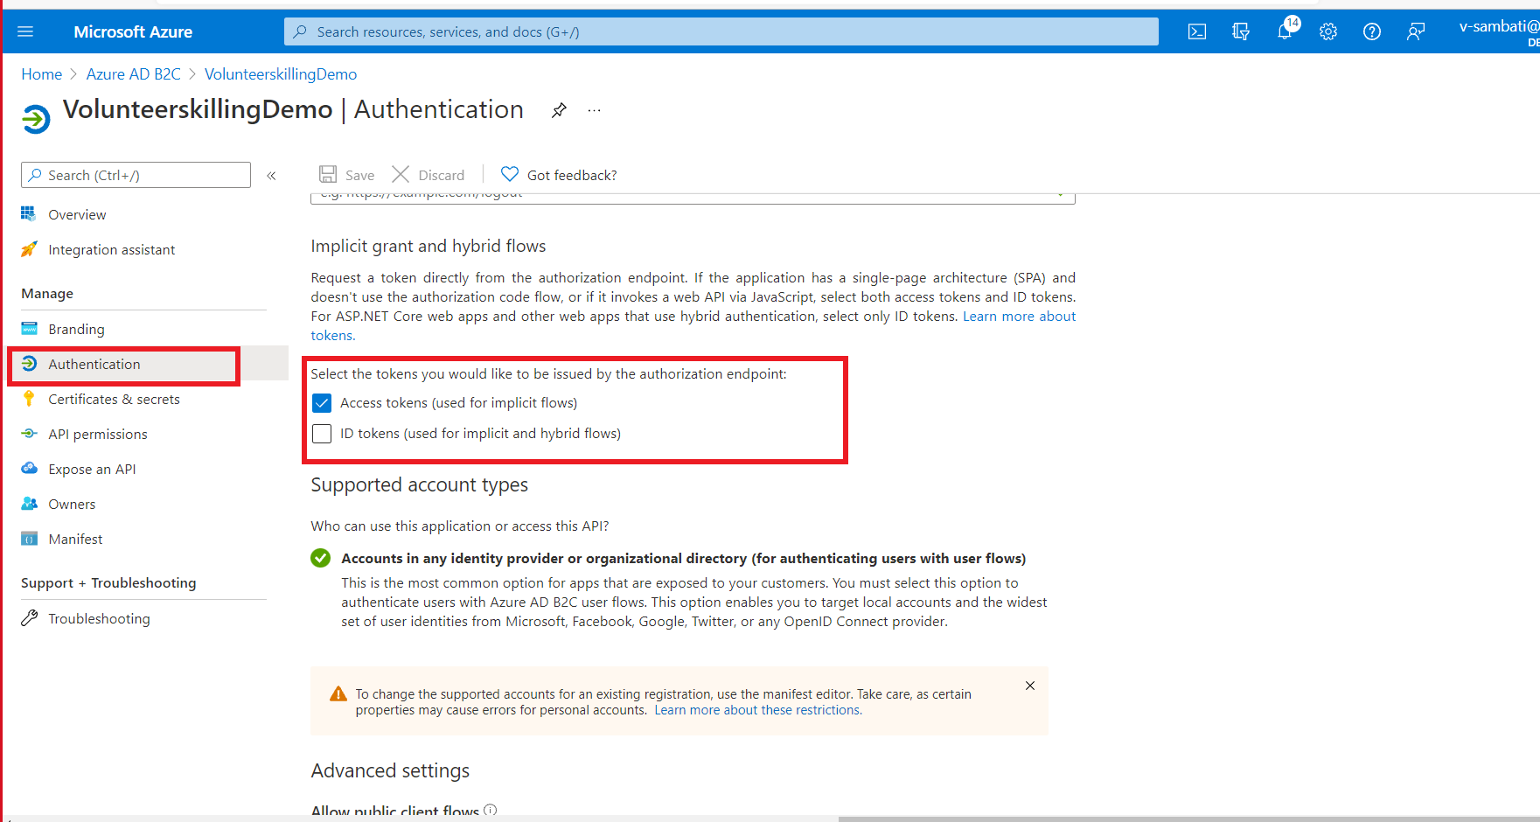Image resolution: width=1540 pixels, height=822 pixels.
Task: Open the hamburger portal menu
Action: (25, 31)
